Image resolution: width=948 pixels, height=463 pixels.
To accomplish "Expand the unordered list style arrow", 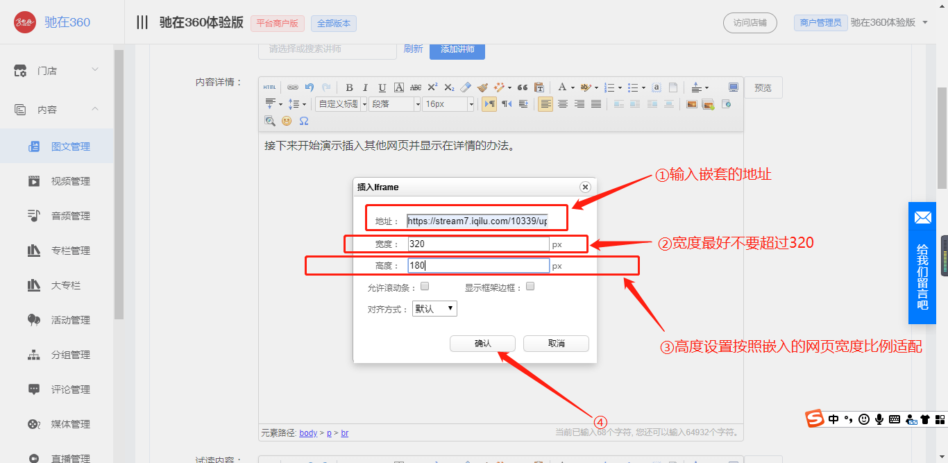I will [x=643, y=87].
